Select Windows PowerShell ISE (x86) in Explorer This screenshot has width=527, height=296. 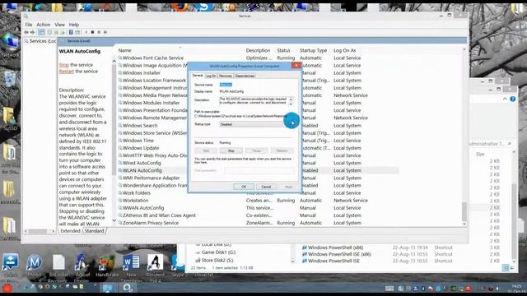point(339,254)
